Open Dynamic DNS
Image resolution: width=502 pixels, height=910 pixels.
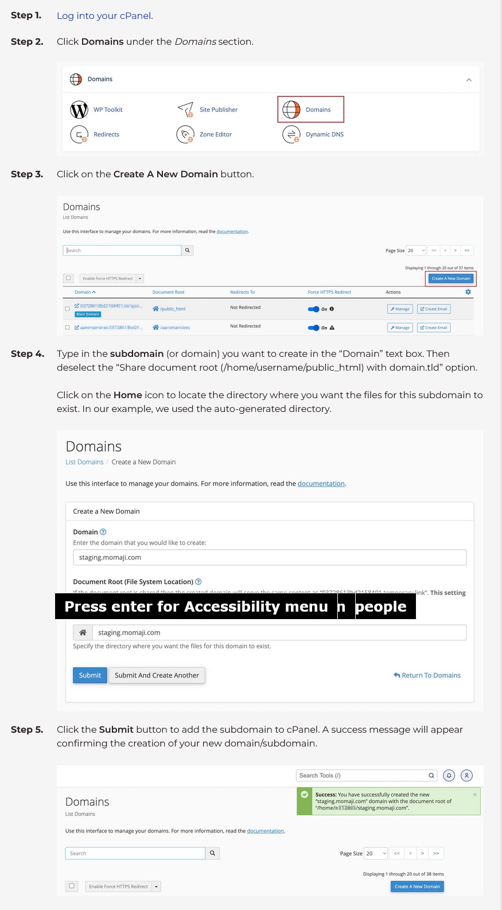291,134
